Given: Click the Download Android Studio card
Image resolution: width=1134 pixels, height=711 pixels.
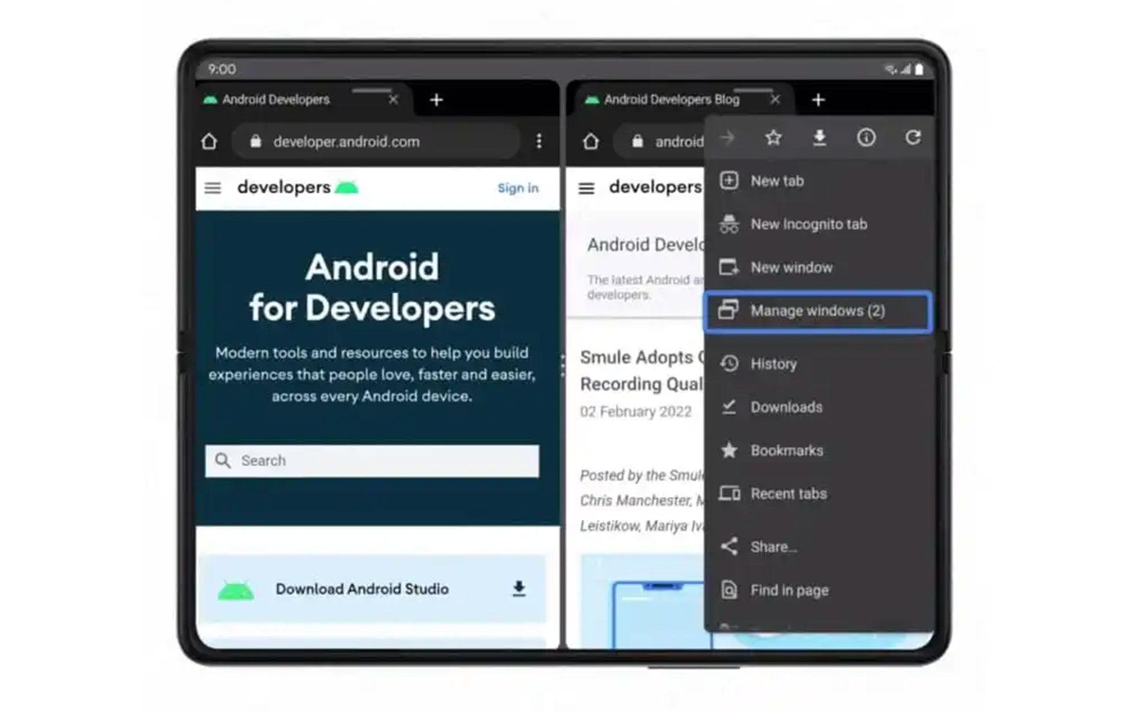Looking at the screenshot, I should [x=372, y=589].
